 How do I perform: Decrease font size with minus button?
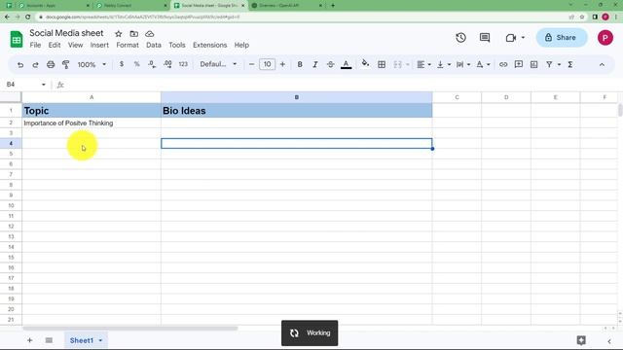pyautogui.click(x=251, y=64)
